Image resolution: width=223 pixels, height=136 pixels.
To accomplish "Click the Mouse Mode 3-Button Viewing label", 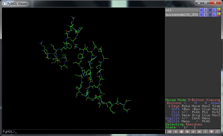I will coord(193,100).
